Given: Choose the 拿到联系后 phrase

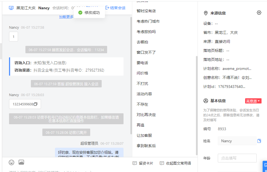Looking at the screenshot, I should (x=146, y=146).
